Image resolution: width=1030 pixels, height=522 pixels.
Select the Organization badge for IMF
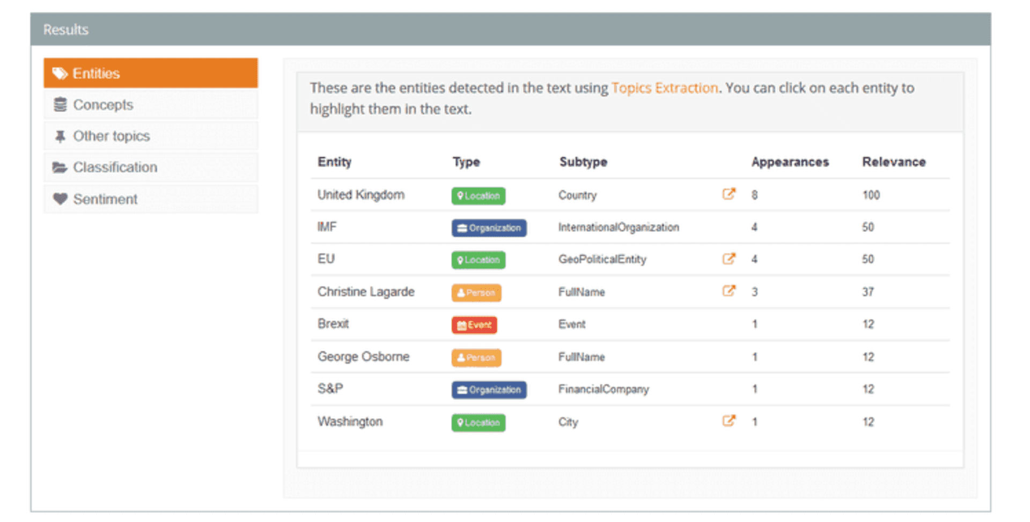[489, 227]
